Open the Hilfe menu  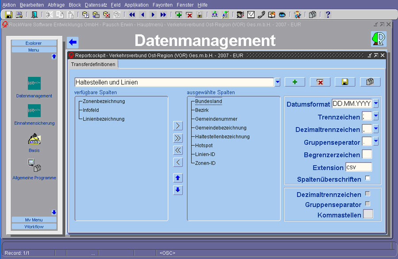click(202, 5)
